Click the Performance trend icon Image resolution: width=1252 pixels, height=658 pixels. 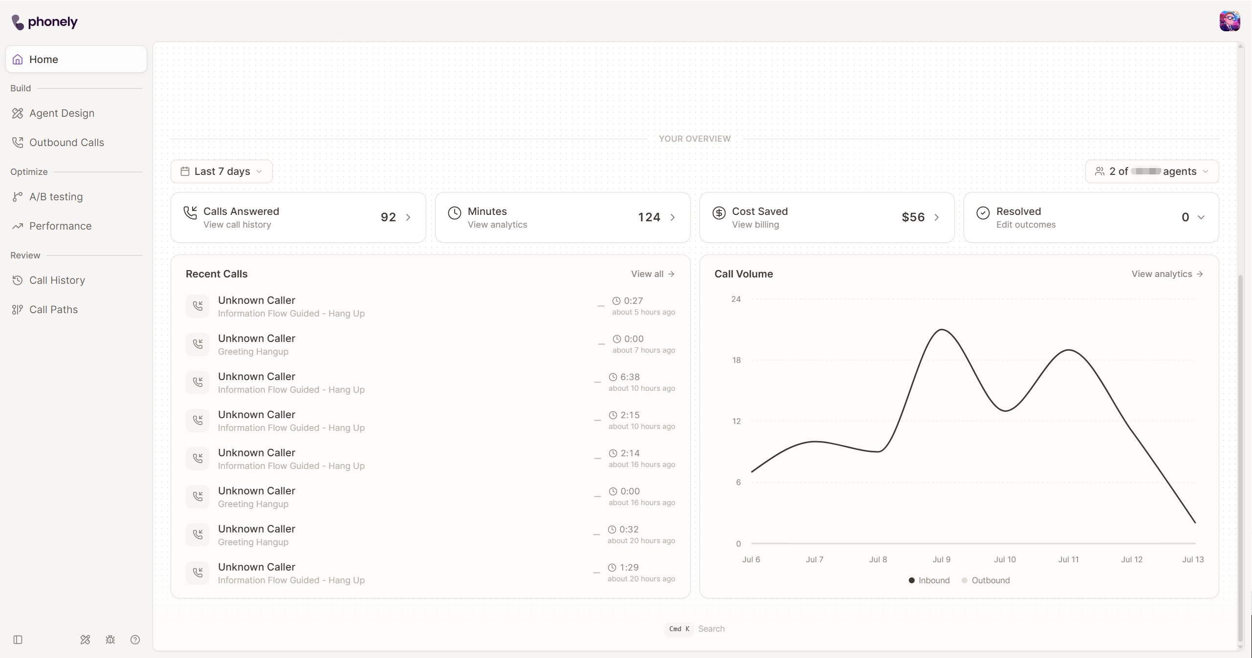(18, 226)
